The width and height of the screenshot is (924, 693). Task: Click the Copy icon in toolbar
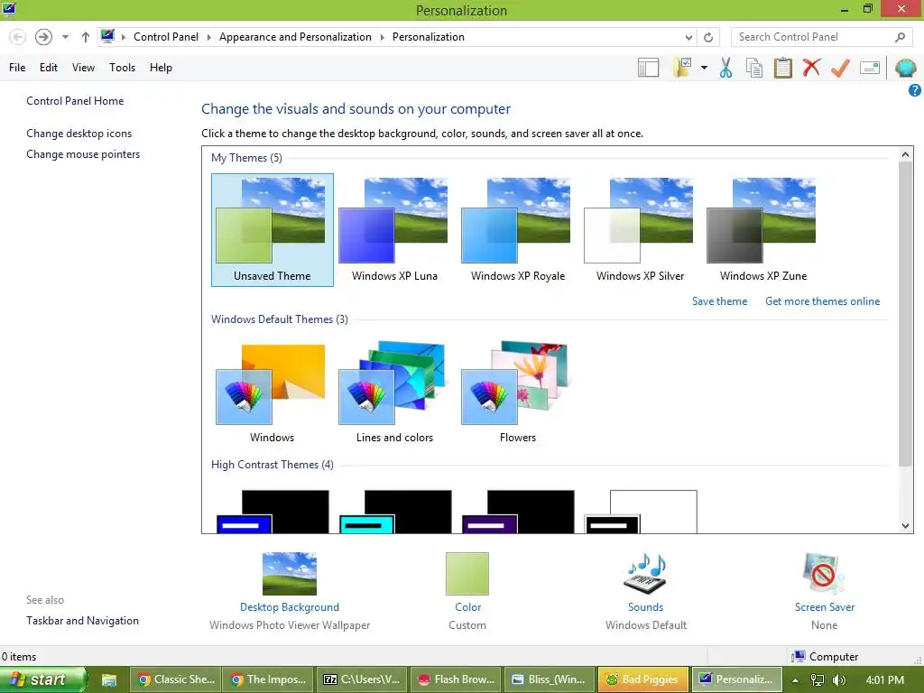tap(753, 68)
